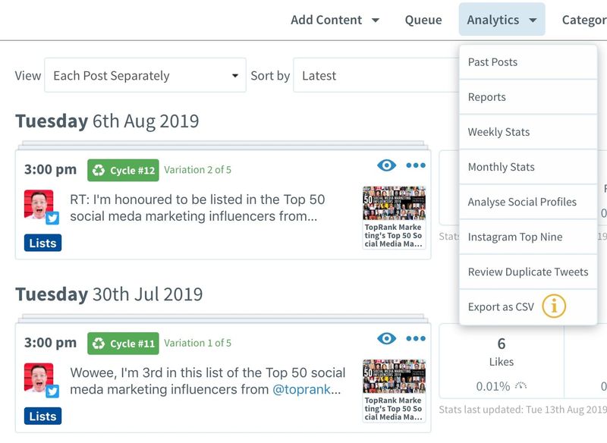Select Past Posts from the Analytics menu
The height and width of the screenshot is (443, 607).
[528, 62]
